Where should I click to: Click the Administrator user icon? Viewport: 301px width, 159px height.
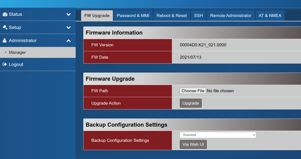[x=4, y=40]
